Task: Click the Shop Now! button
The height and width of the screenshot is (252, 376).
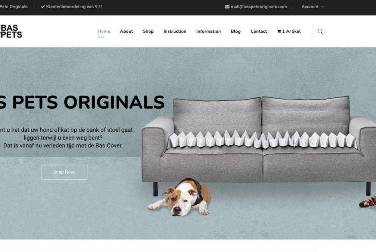Action: coord(64,172)
